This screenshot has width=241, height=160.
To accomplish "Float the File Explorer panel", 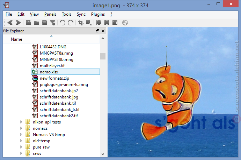I will [x=97, y=31].
